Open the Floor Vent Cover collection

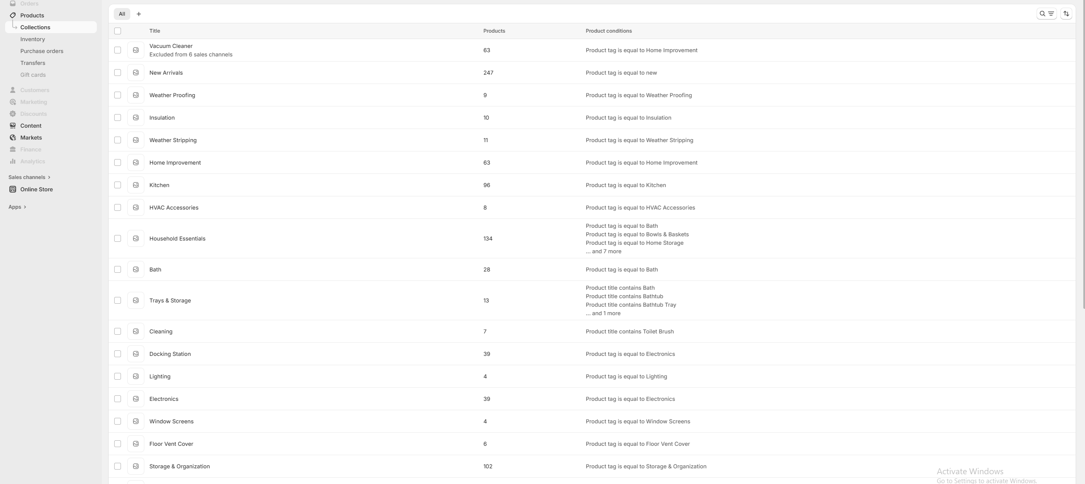click(171, 444)
